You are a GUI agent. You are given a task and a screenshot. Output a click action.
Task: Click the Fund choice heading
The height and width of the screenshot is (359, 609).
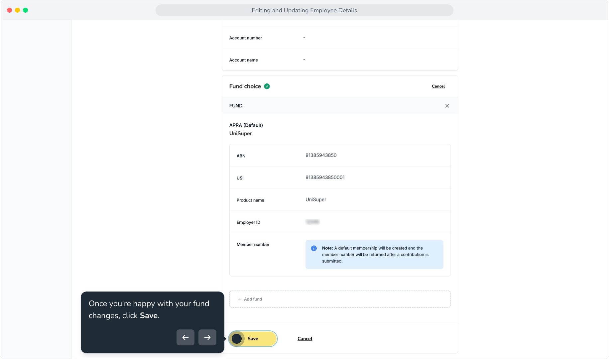tap(245, 86)
